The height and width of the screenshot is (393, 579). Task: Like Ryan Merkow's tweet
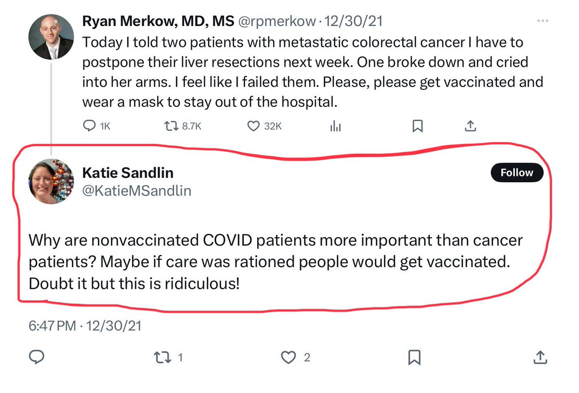coord(253,126)
